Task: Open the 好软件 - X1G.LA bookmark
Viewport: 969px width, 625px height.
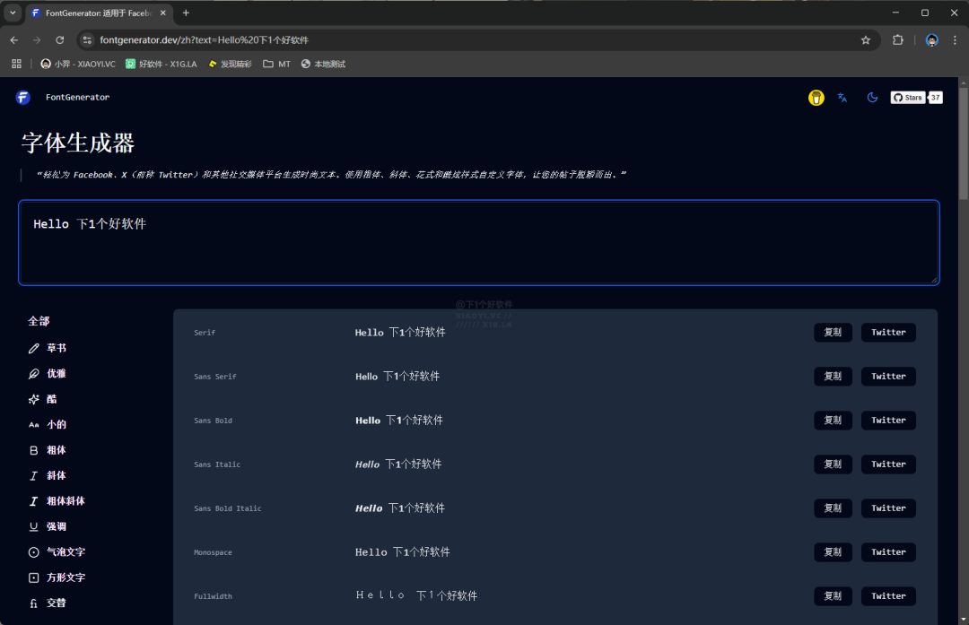Action: [x=161, y=64]
